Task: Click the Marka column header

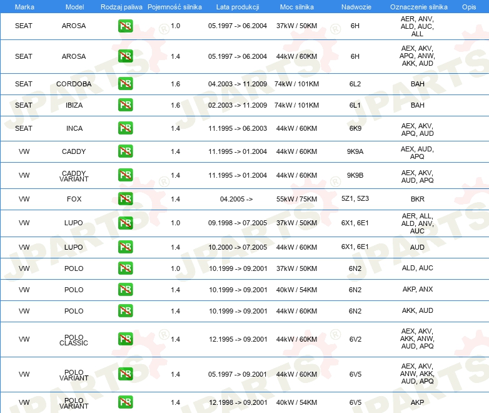Action: coord(24,7)
